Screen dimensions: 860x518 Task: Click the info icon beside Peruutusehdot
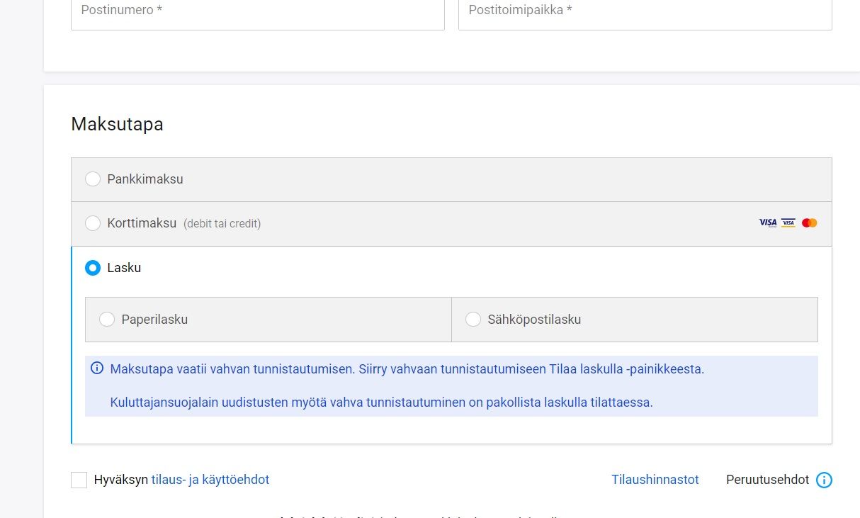tap(824, 480)
